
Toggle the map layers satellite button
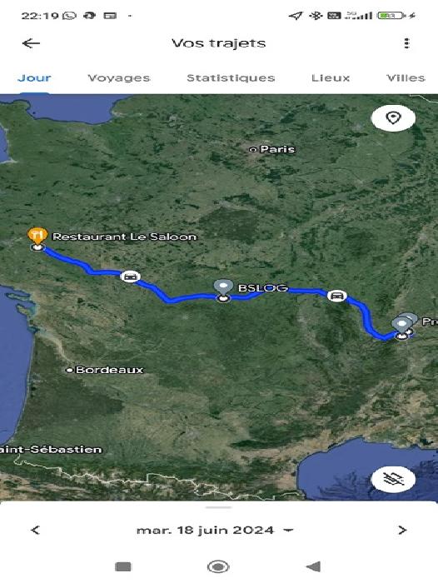pos(393,479)
